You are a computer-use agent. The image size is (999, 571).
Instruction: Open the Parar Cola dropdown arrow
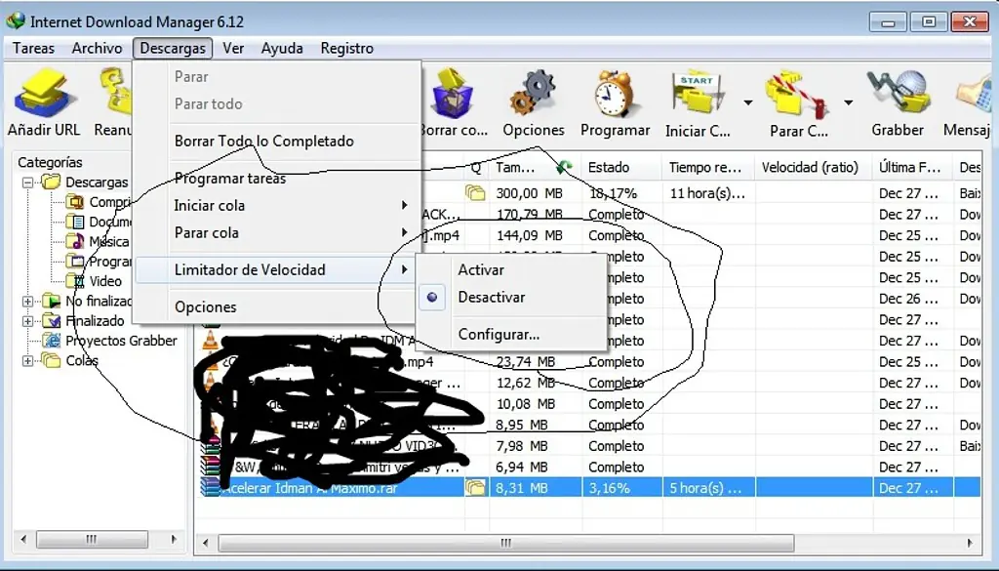849,102
